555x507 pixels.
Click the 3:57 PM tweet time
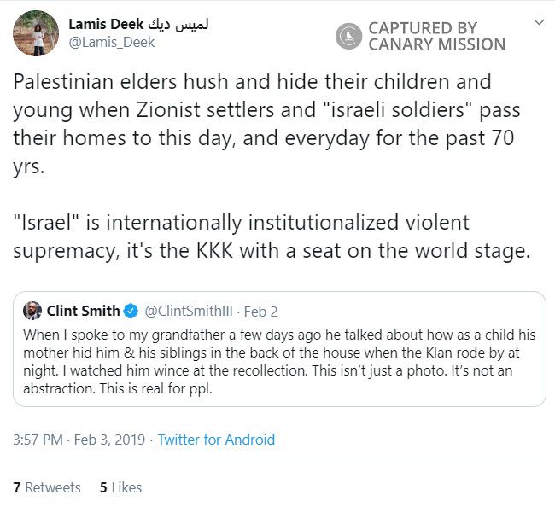click(38, 440)
